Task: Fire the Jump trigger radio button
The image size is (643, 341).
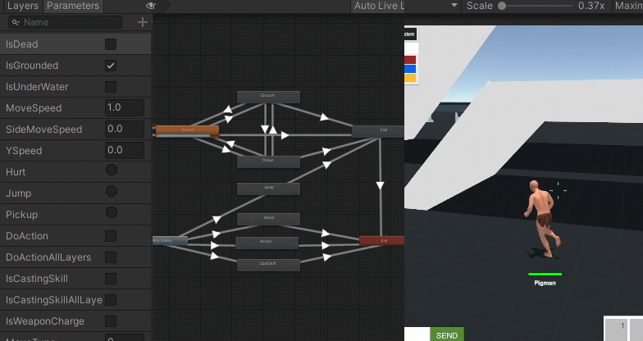Action: (x=112, y=191)
